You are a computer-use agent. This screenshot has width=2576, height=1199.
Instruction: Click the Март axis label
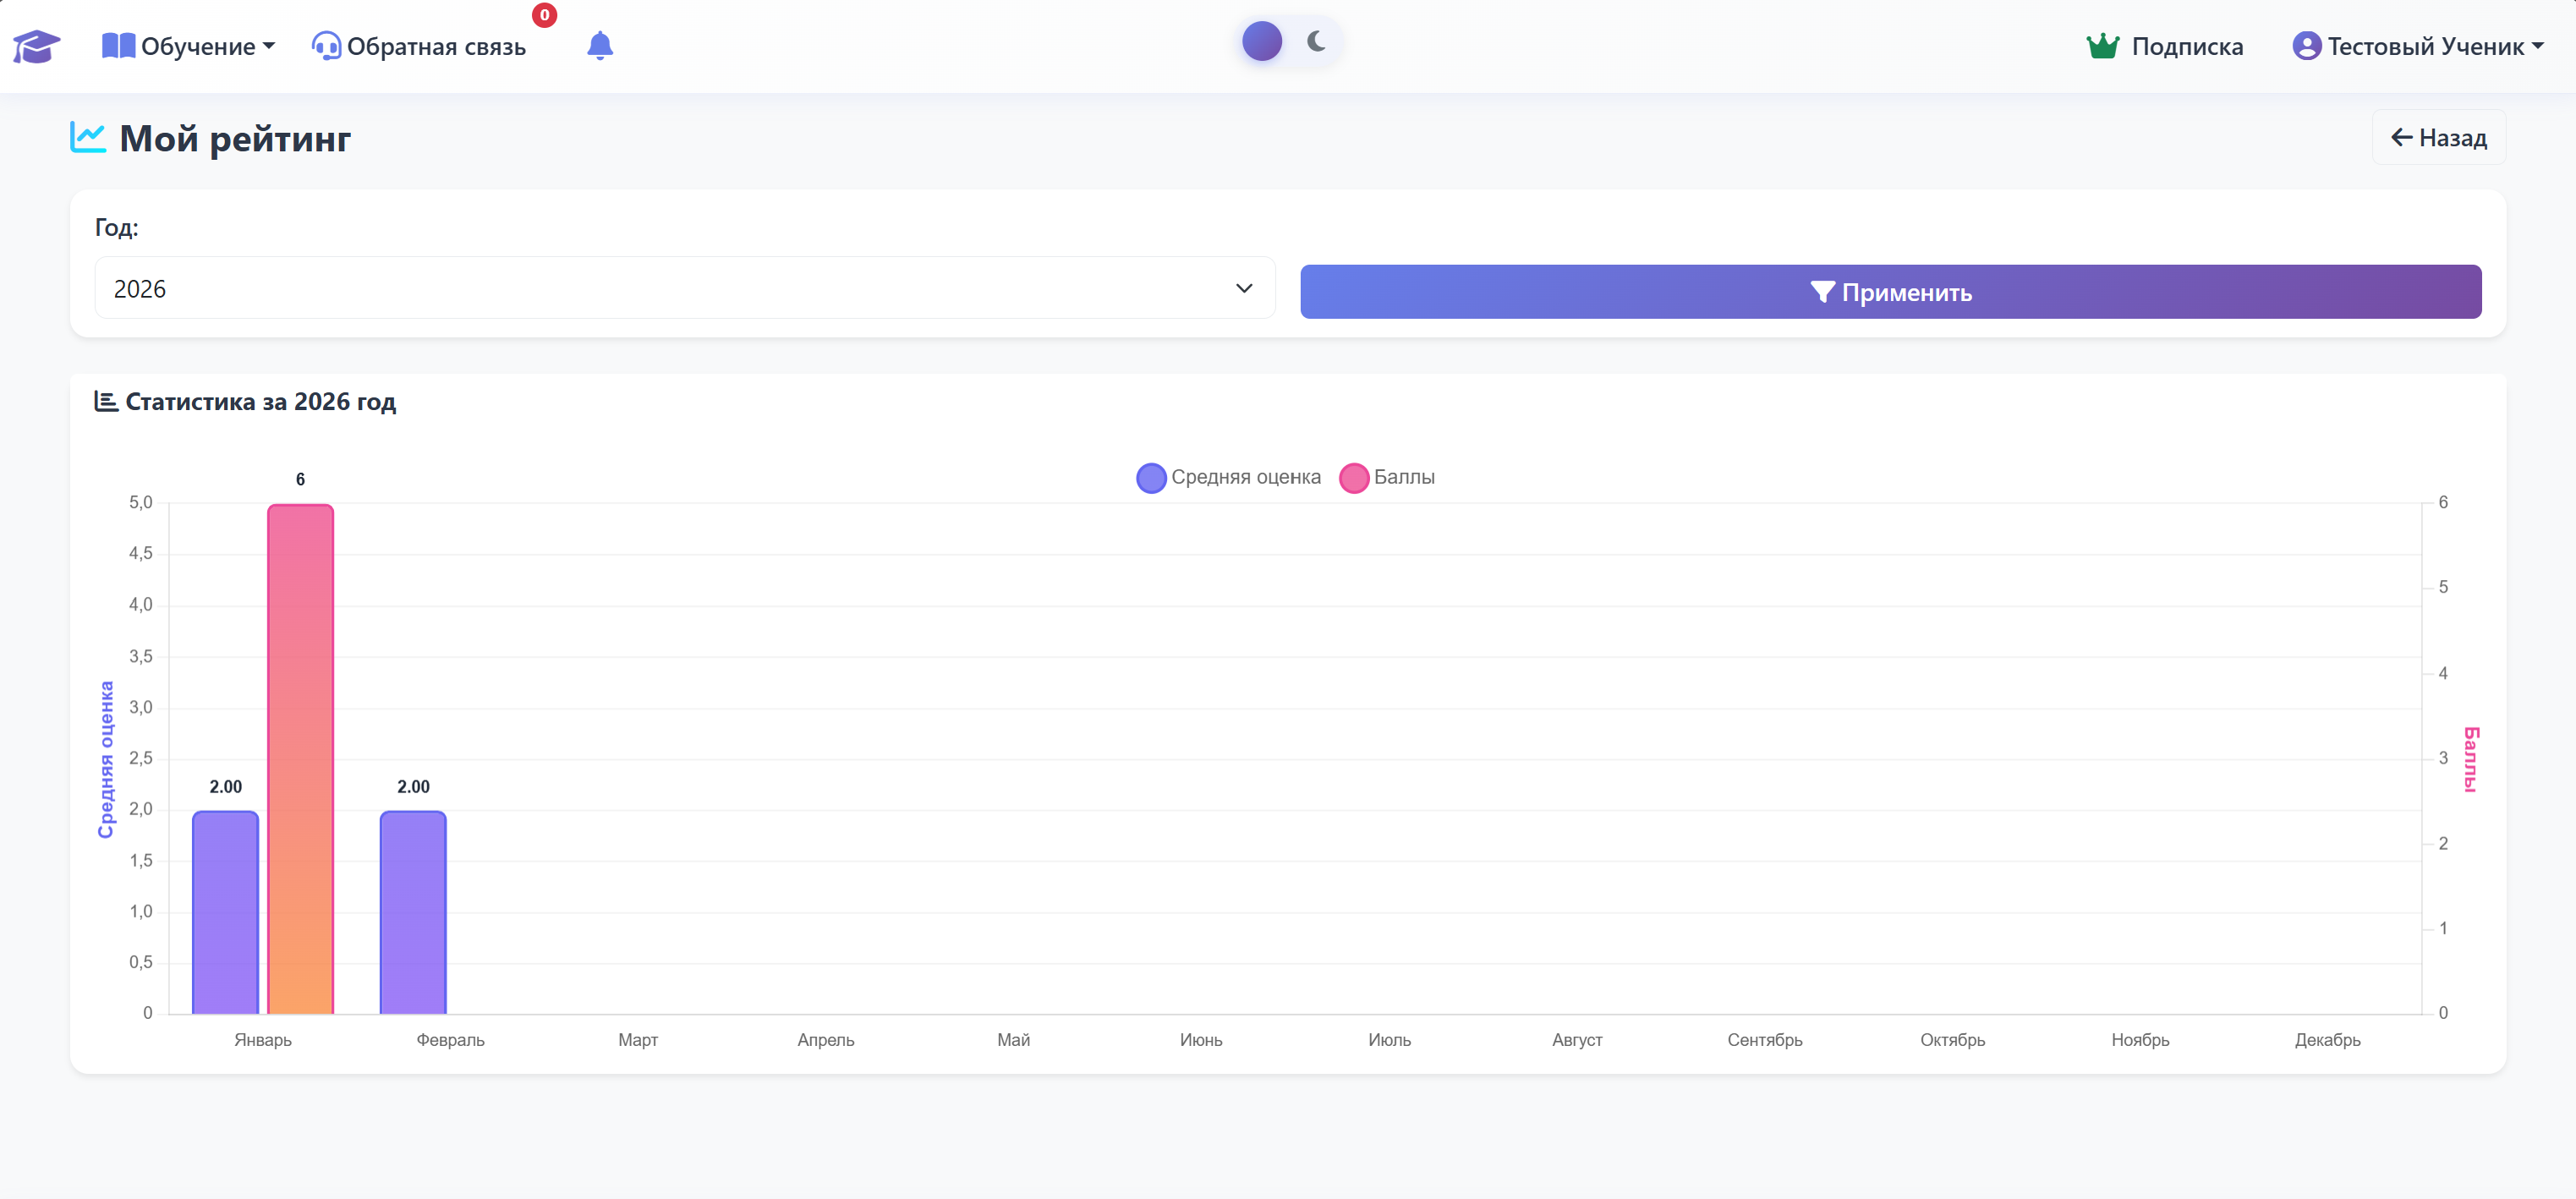coord(638,1040)
